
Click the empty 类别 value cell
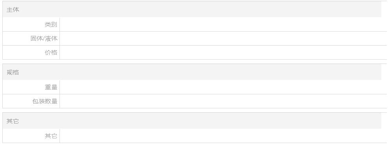(223, 25)
